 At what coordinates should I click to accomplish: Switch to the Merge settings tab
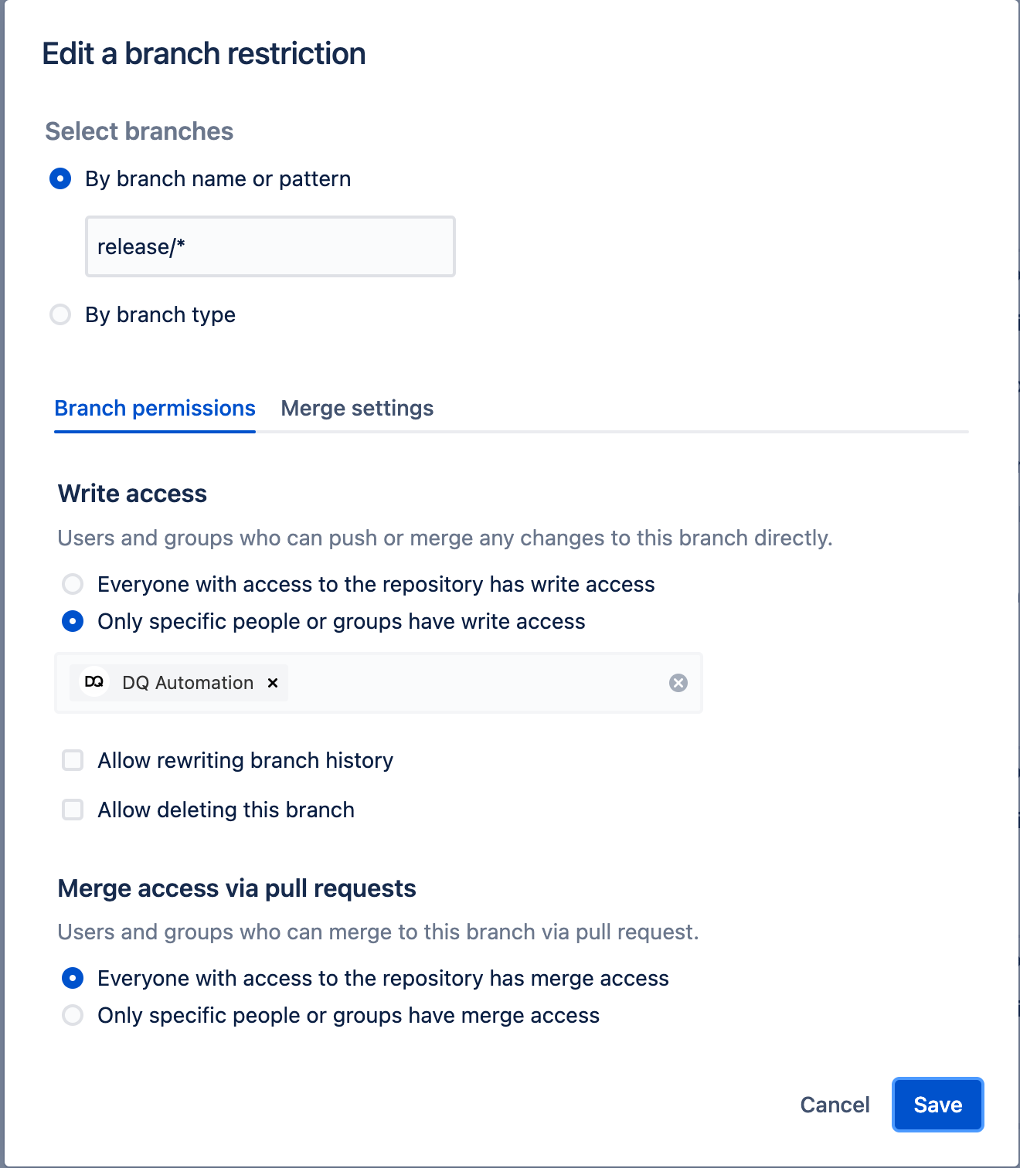pos(358,408)
